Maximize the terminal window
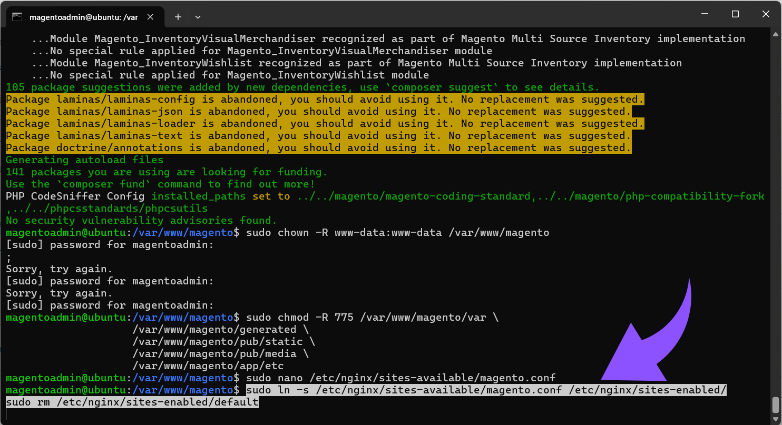The image size is (782, 425). point(735,14)
